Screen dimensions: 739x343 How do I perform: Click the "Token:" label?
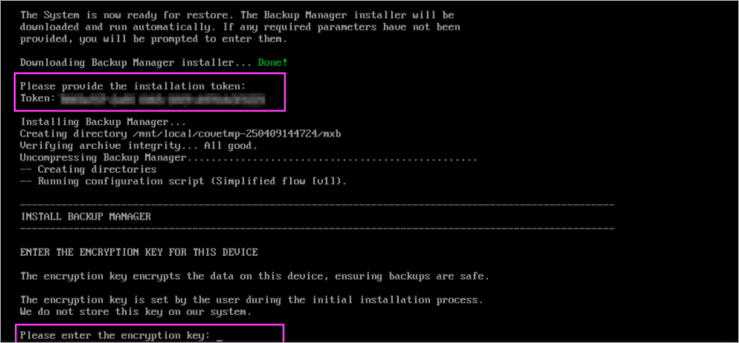(x=37, y=99)
